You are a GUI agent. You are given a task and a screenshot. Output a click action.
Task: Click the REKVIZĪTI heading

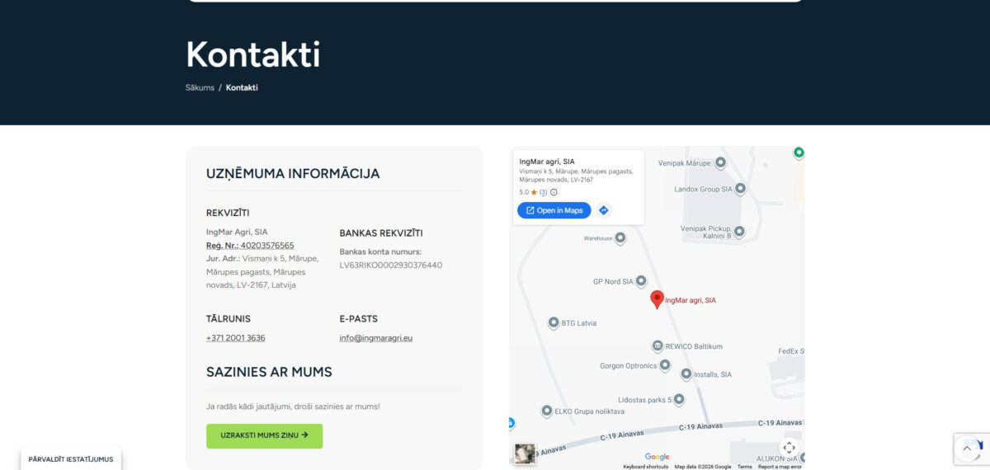point(228,213)
